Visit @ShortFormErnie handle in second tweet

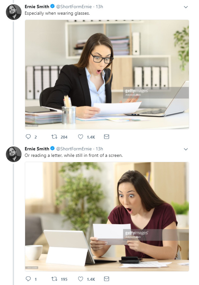pyautogui.click(x=74, y=149)
